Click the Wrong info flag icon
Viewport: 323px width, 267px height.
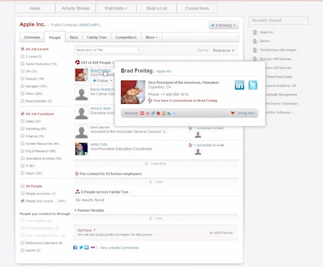tap(233, 113)
